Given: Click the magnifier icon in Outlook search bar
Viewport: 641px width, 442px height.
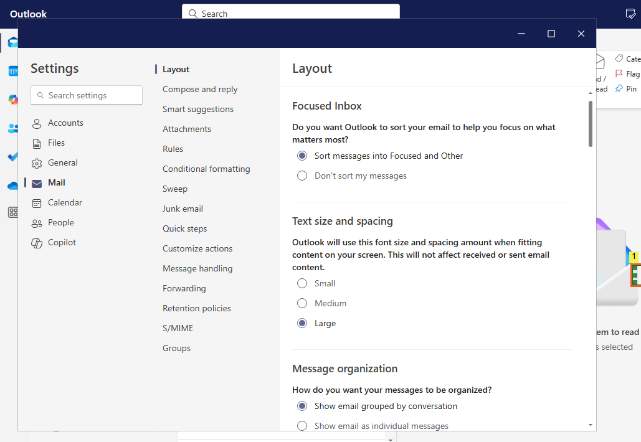Looking at the screenshot, I should coord(192,14).
